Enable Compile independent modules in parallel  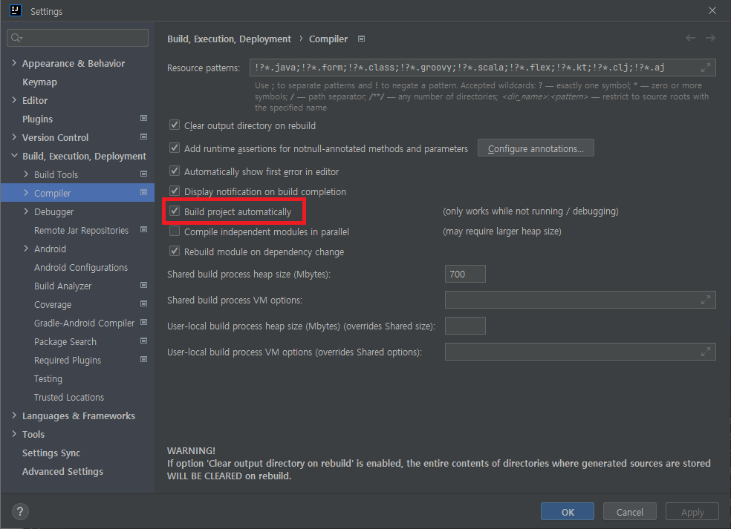pos(174,231)
